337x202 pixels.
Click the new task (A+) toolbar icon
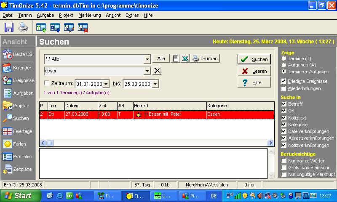(55, 28)
